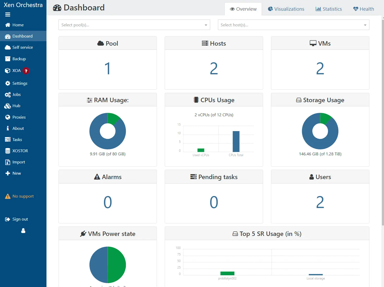Image resolution: width=384 pixels, height=287 pixels.
Task: Click the Alarms warning triangle icon
Action: click(97, 177)
